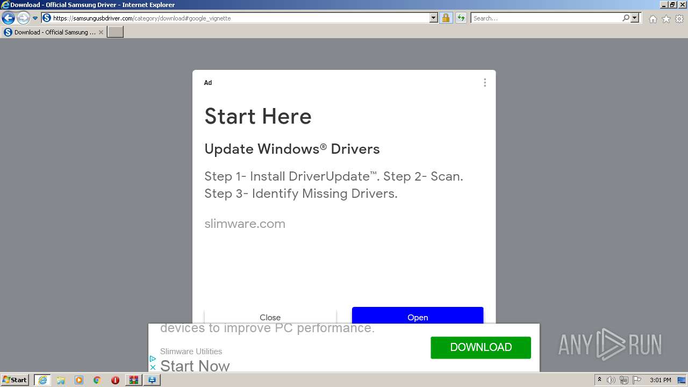Open the search provider dropdown

click(635, 18)
